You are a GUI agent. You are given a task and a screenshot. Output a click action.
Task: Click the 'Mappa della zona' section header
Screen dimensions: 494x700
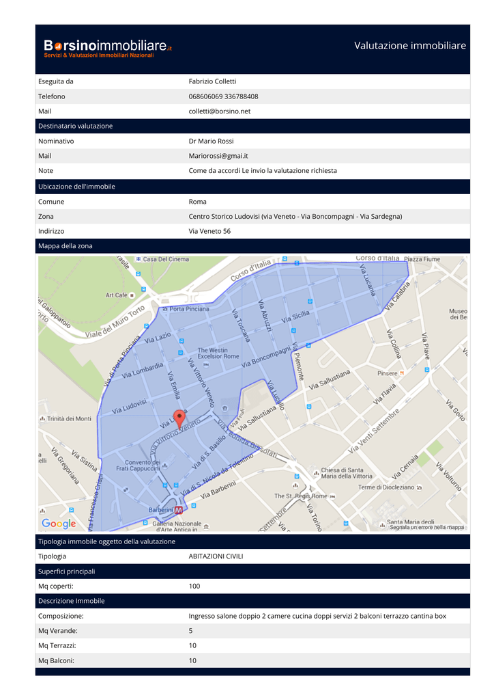tap(252, 246)
